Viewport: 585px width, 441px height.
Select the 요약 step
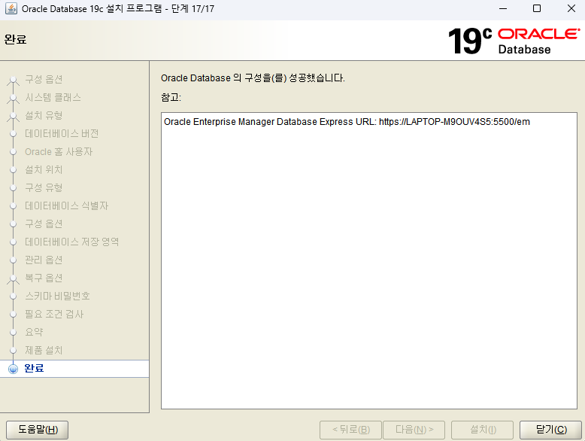click(x=34, y=332)
